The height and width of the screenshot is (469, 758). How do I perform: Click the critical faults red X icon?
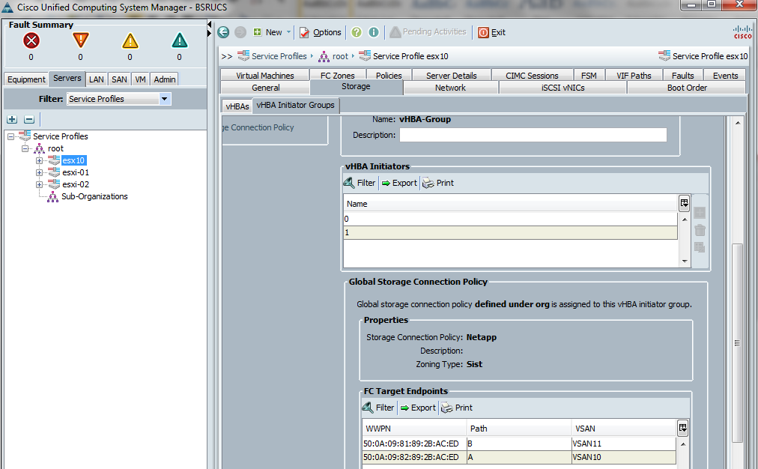coord(31,40)
